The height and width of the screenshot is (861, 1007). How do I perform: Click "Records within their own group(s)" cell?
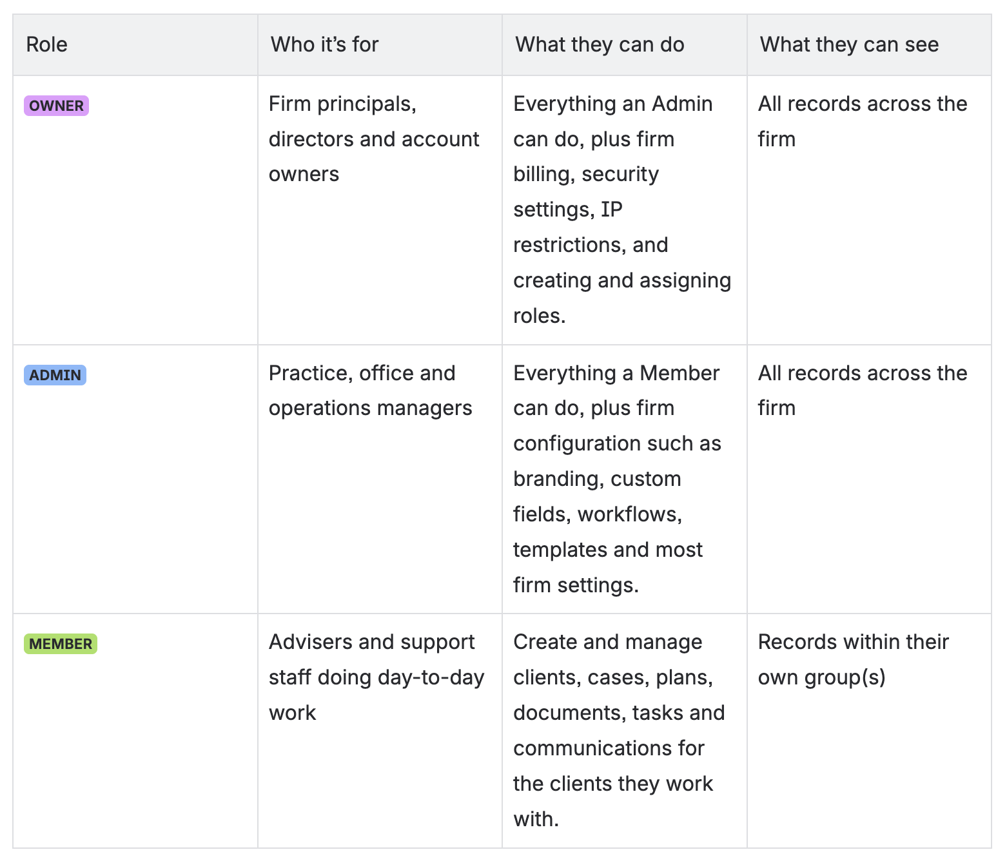coord(853,659)
